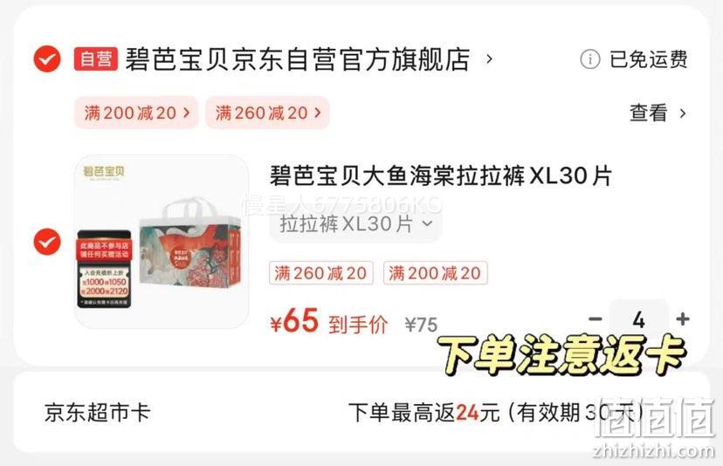Viewport: 723px width, 466px height.
Task: Tap the arrow next to 查看
Action: (x=683, y=113)
